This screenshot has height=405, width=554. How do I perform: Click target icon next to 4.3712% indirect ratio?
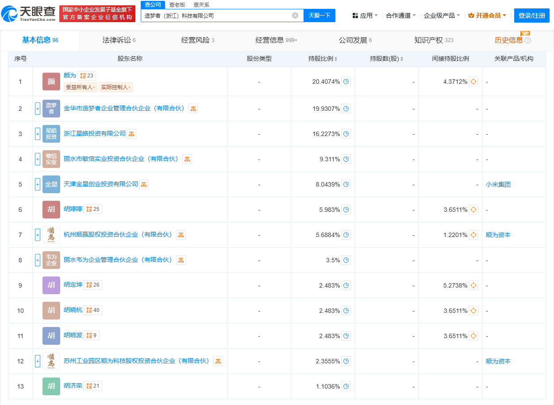click(473, 82)
